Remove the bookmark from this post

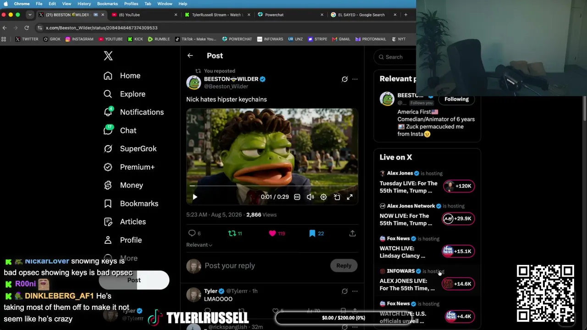(x=312, y=233)
